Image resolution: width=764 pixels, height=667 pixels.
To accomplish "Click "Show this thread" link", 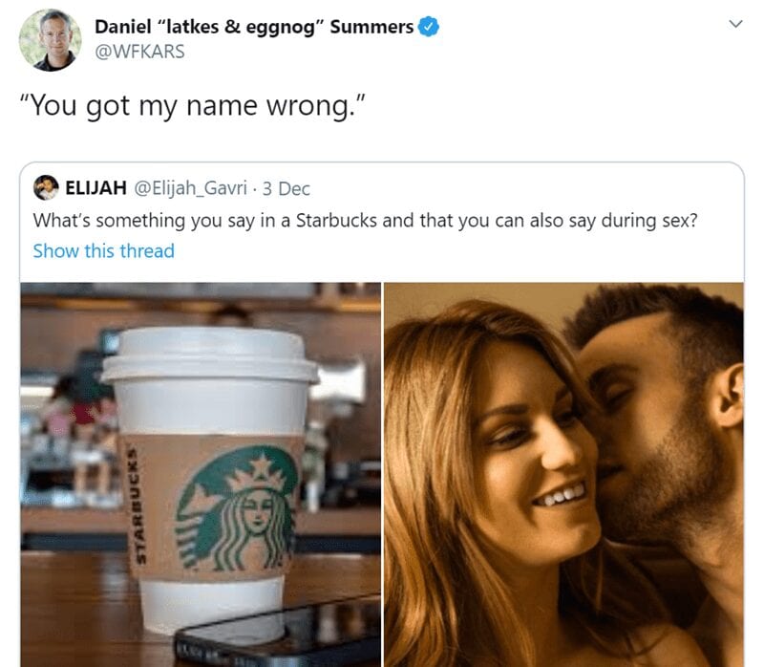I will [x=103, y=251].
